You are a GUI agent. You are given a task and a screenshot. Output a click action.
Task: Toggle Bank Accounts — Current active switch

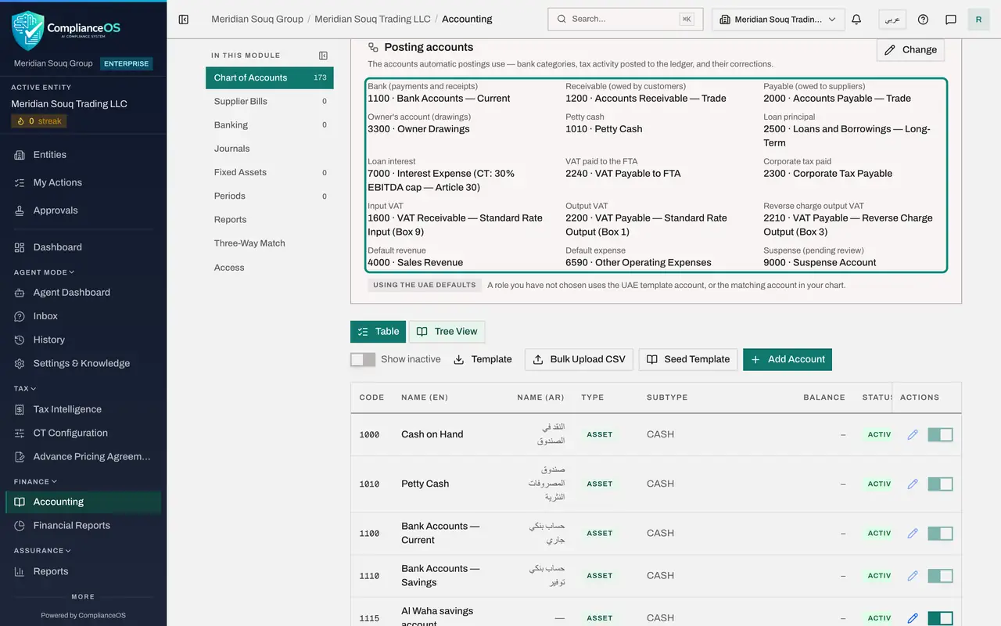point(940,534)
